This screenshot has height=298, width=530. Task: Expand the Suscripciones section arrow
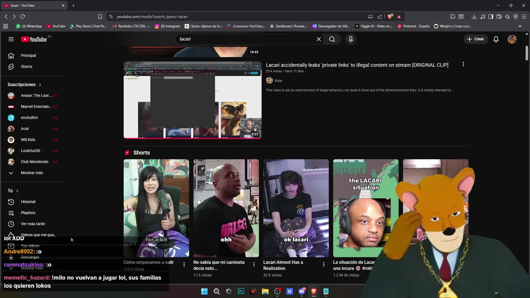tap(40, 84)
